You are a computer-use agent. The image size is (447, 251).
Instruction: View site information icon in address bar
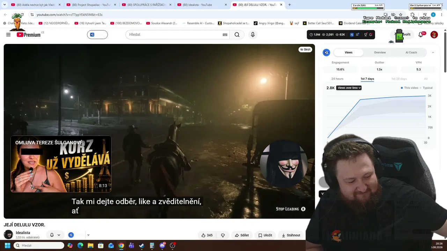click(32, 15)
